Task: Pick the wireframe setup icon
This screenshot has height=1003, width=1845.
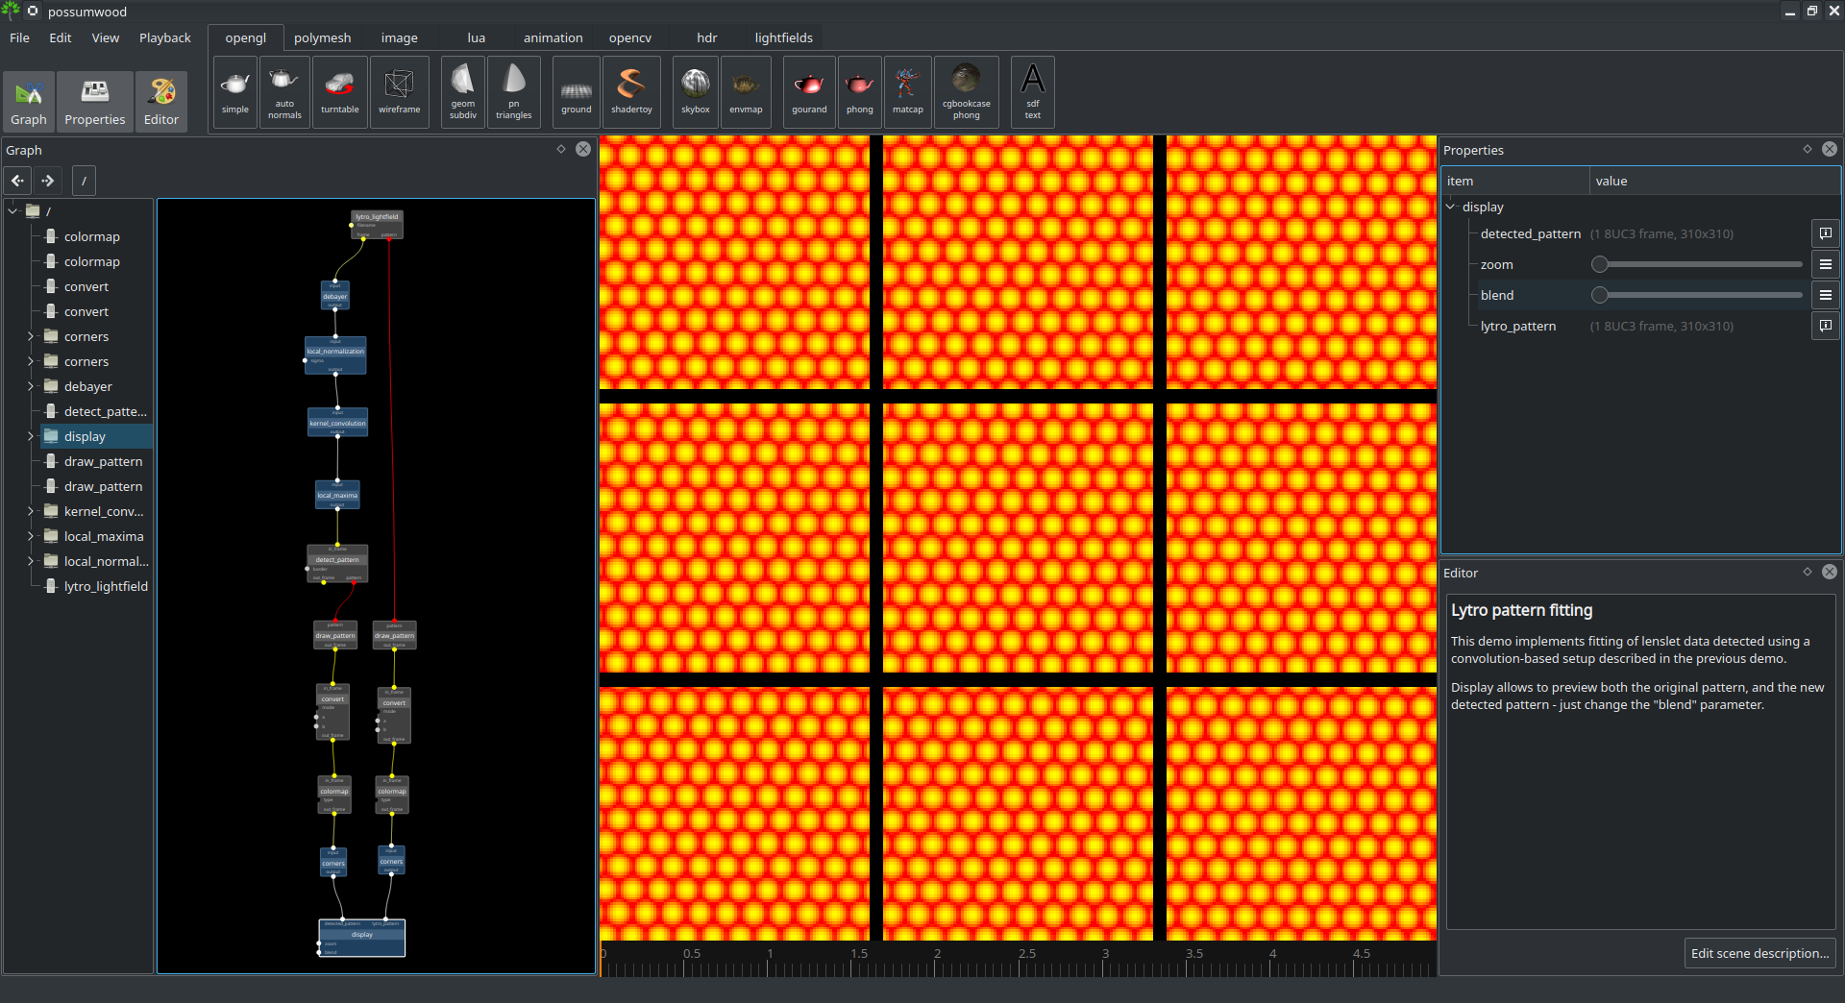Action: pyautogui.click(x=400, y=92)
